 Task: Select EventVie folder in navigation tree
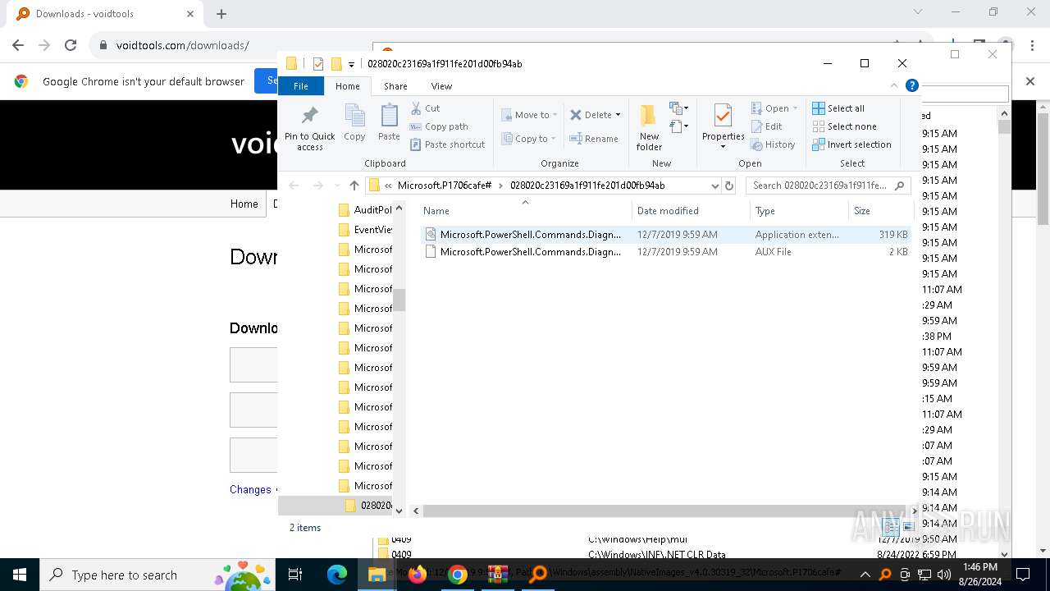366,230
